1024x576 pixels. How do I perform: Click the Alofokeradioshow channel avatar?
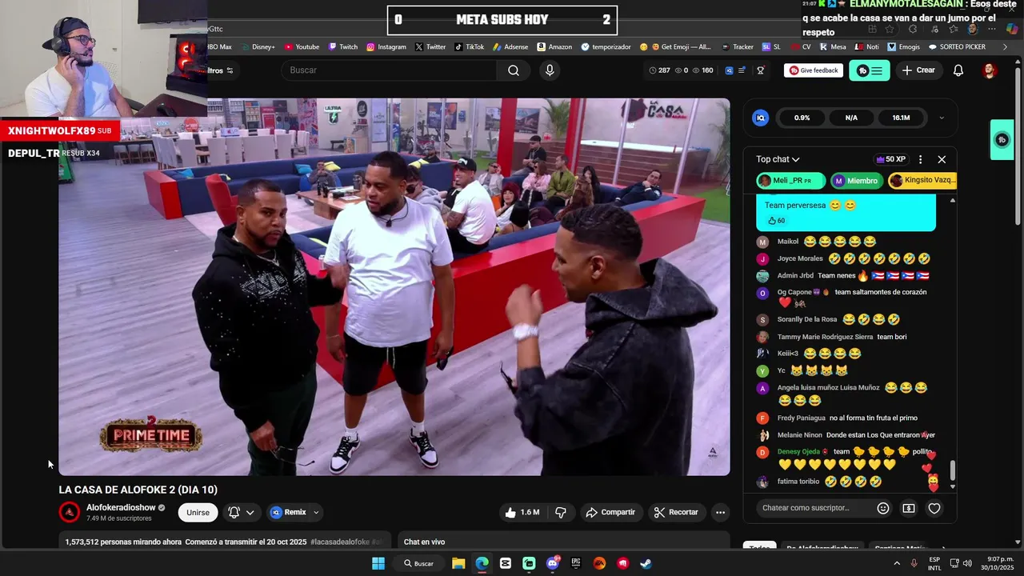click(x=70, y=512)
